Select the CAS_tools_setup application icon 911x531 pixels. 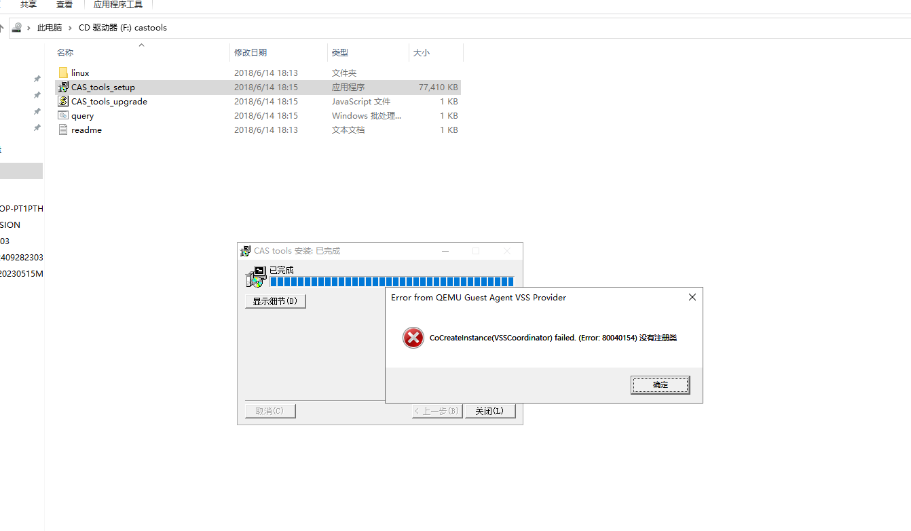(x=63, y=87)
